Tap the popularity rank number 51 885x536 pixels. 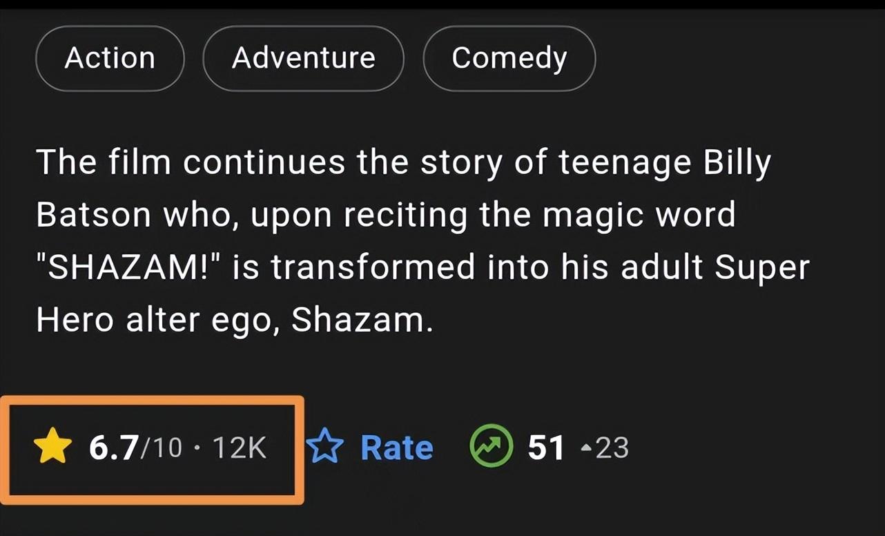[x=546, y=448]
